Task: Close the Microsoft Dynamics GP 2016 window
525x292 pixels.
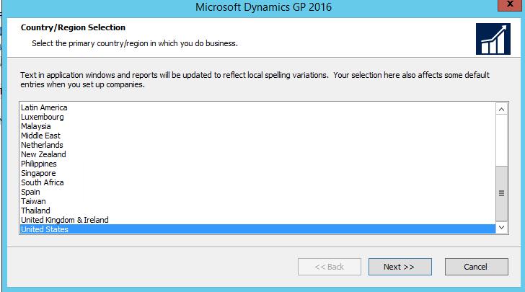Action: (510, 5)
